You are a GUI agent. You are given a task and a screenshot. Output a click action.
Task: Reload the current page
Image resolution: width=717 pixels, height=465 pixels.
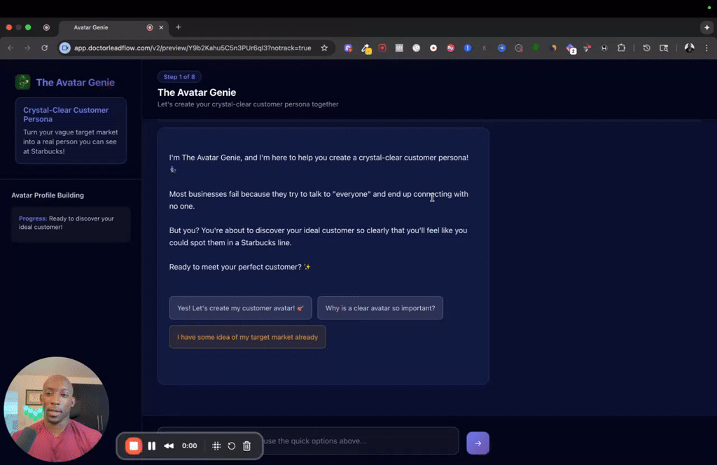click(x=43, y=48)
